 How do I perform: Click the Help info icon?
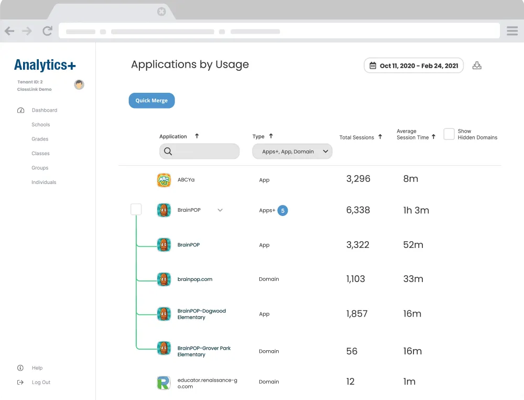point(20,368)
